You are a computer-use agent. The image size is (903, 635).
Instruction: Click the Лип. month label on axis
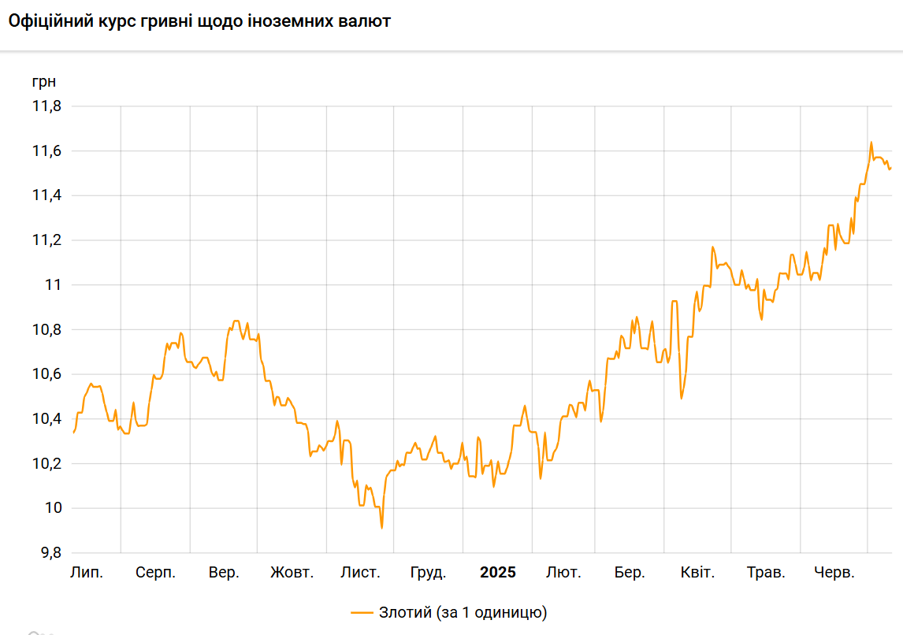pyautogui.click(x=87, y=573)
